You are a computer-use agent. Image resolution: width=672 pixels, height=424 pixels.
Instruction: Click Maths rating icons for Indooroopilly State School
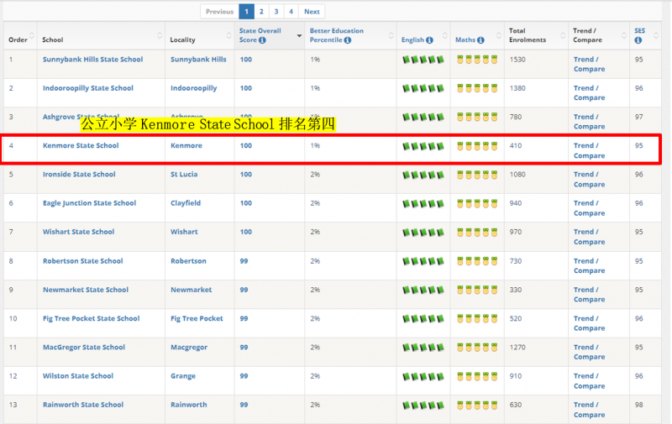pyautogui.click(x=477, y=89)
